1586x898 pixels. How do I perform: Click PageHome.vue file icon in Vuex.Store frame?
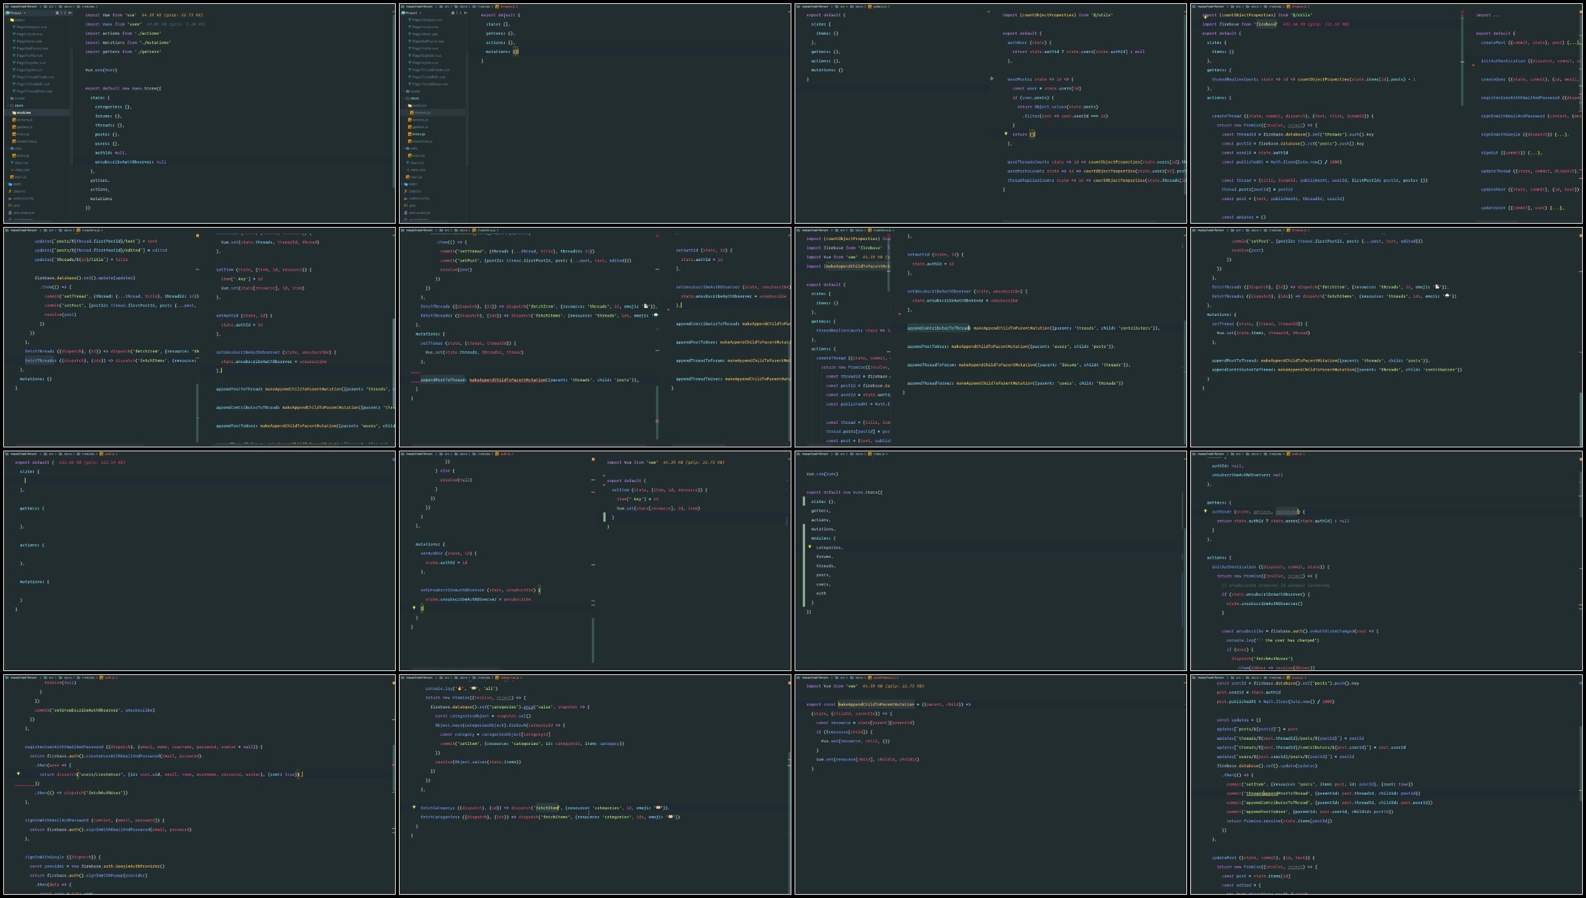coord(14,41)
